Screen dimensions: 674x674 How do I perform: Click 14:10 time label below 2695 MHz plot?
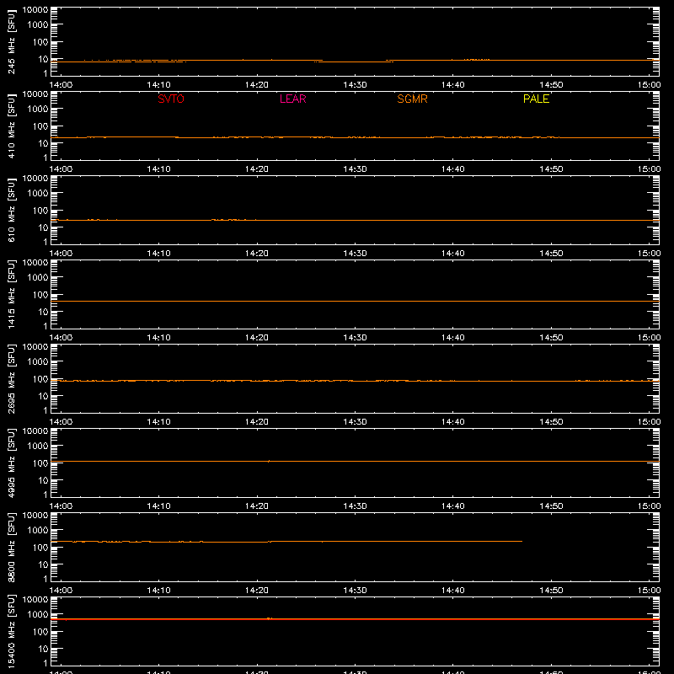coord(158,422)
